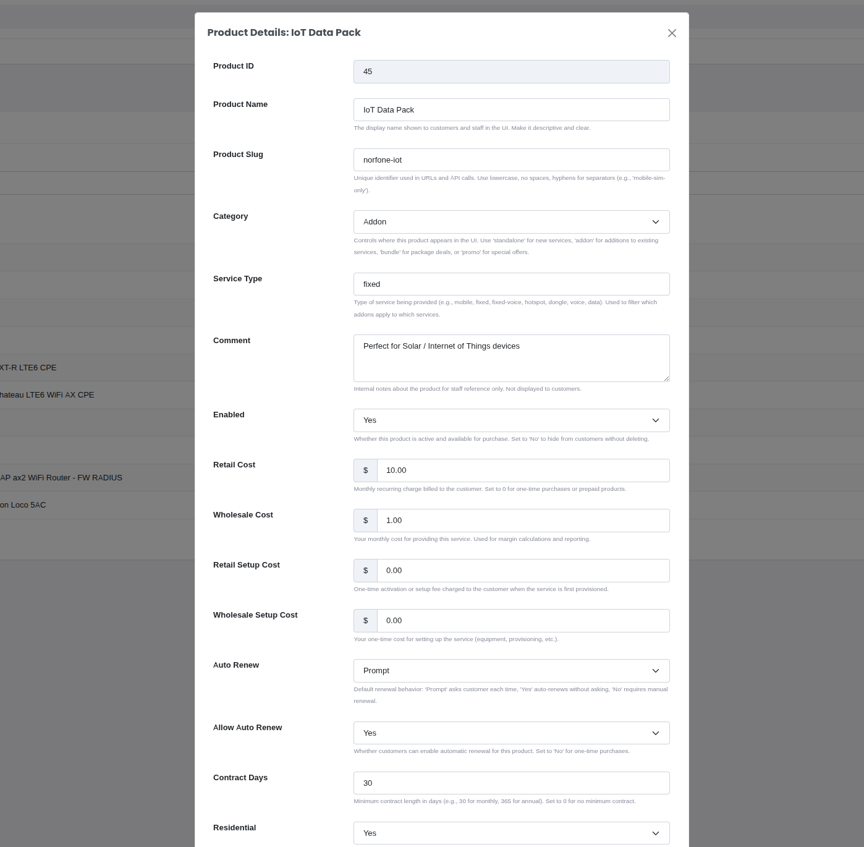Viewport: 864px width, 847px height.
Task: Click the dollar icon on Wholesale Setup Cost
Action: 365,620
